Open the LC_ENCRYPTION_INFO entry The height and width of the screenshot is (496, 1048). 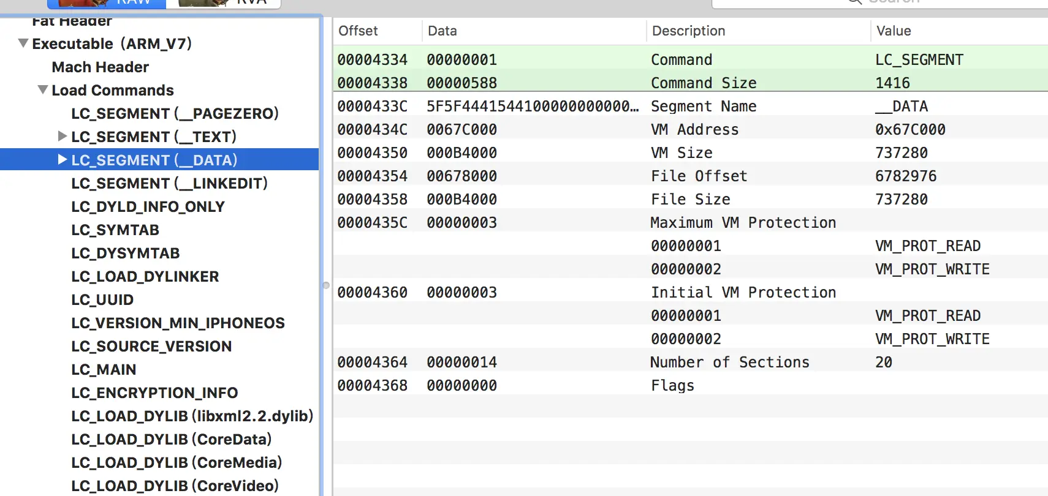pyautogui.click(x=154, y=393)
